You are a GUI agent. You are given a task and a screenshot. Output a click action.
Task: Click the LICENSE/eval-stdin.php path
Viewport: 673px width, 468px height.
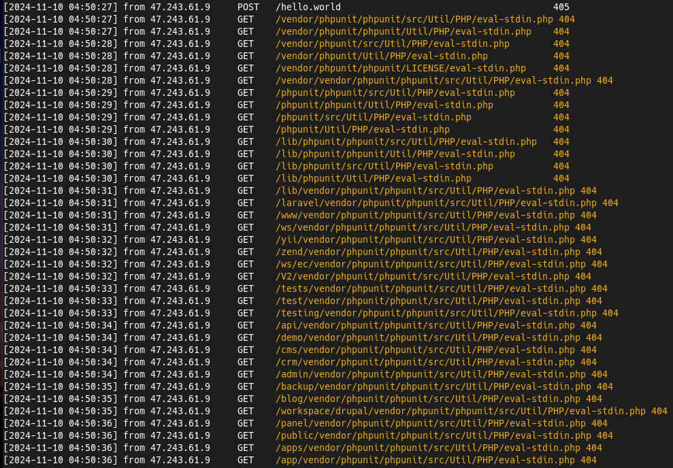[400, 68]
